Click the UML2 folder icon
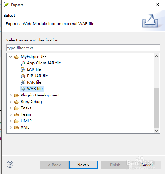The height and width of the screenshot is (174, 165). (17, 121)
